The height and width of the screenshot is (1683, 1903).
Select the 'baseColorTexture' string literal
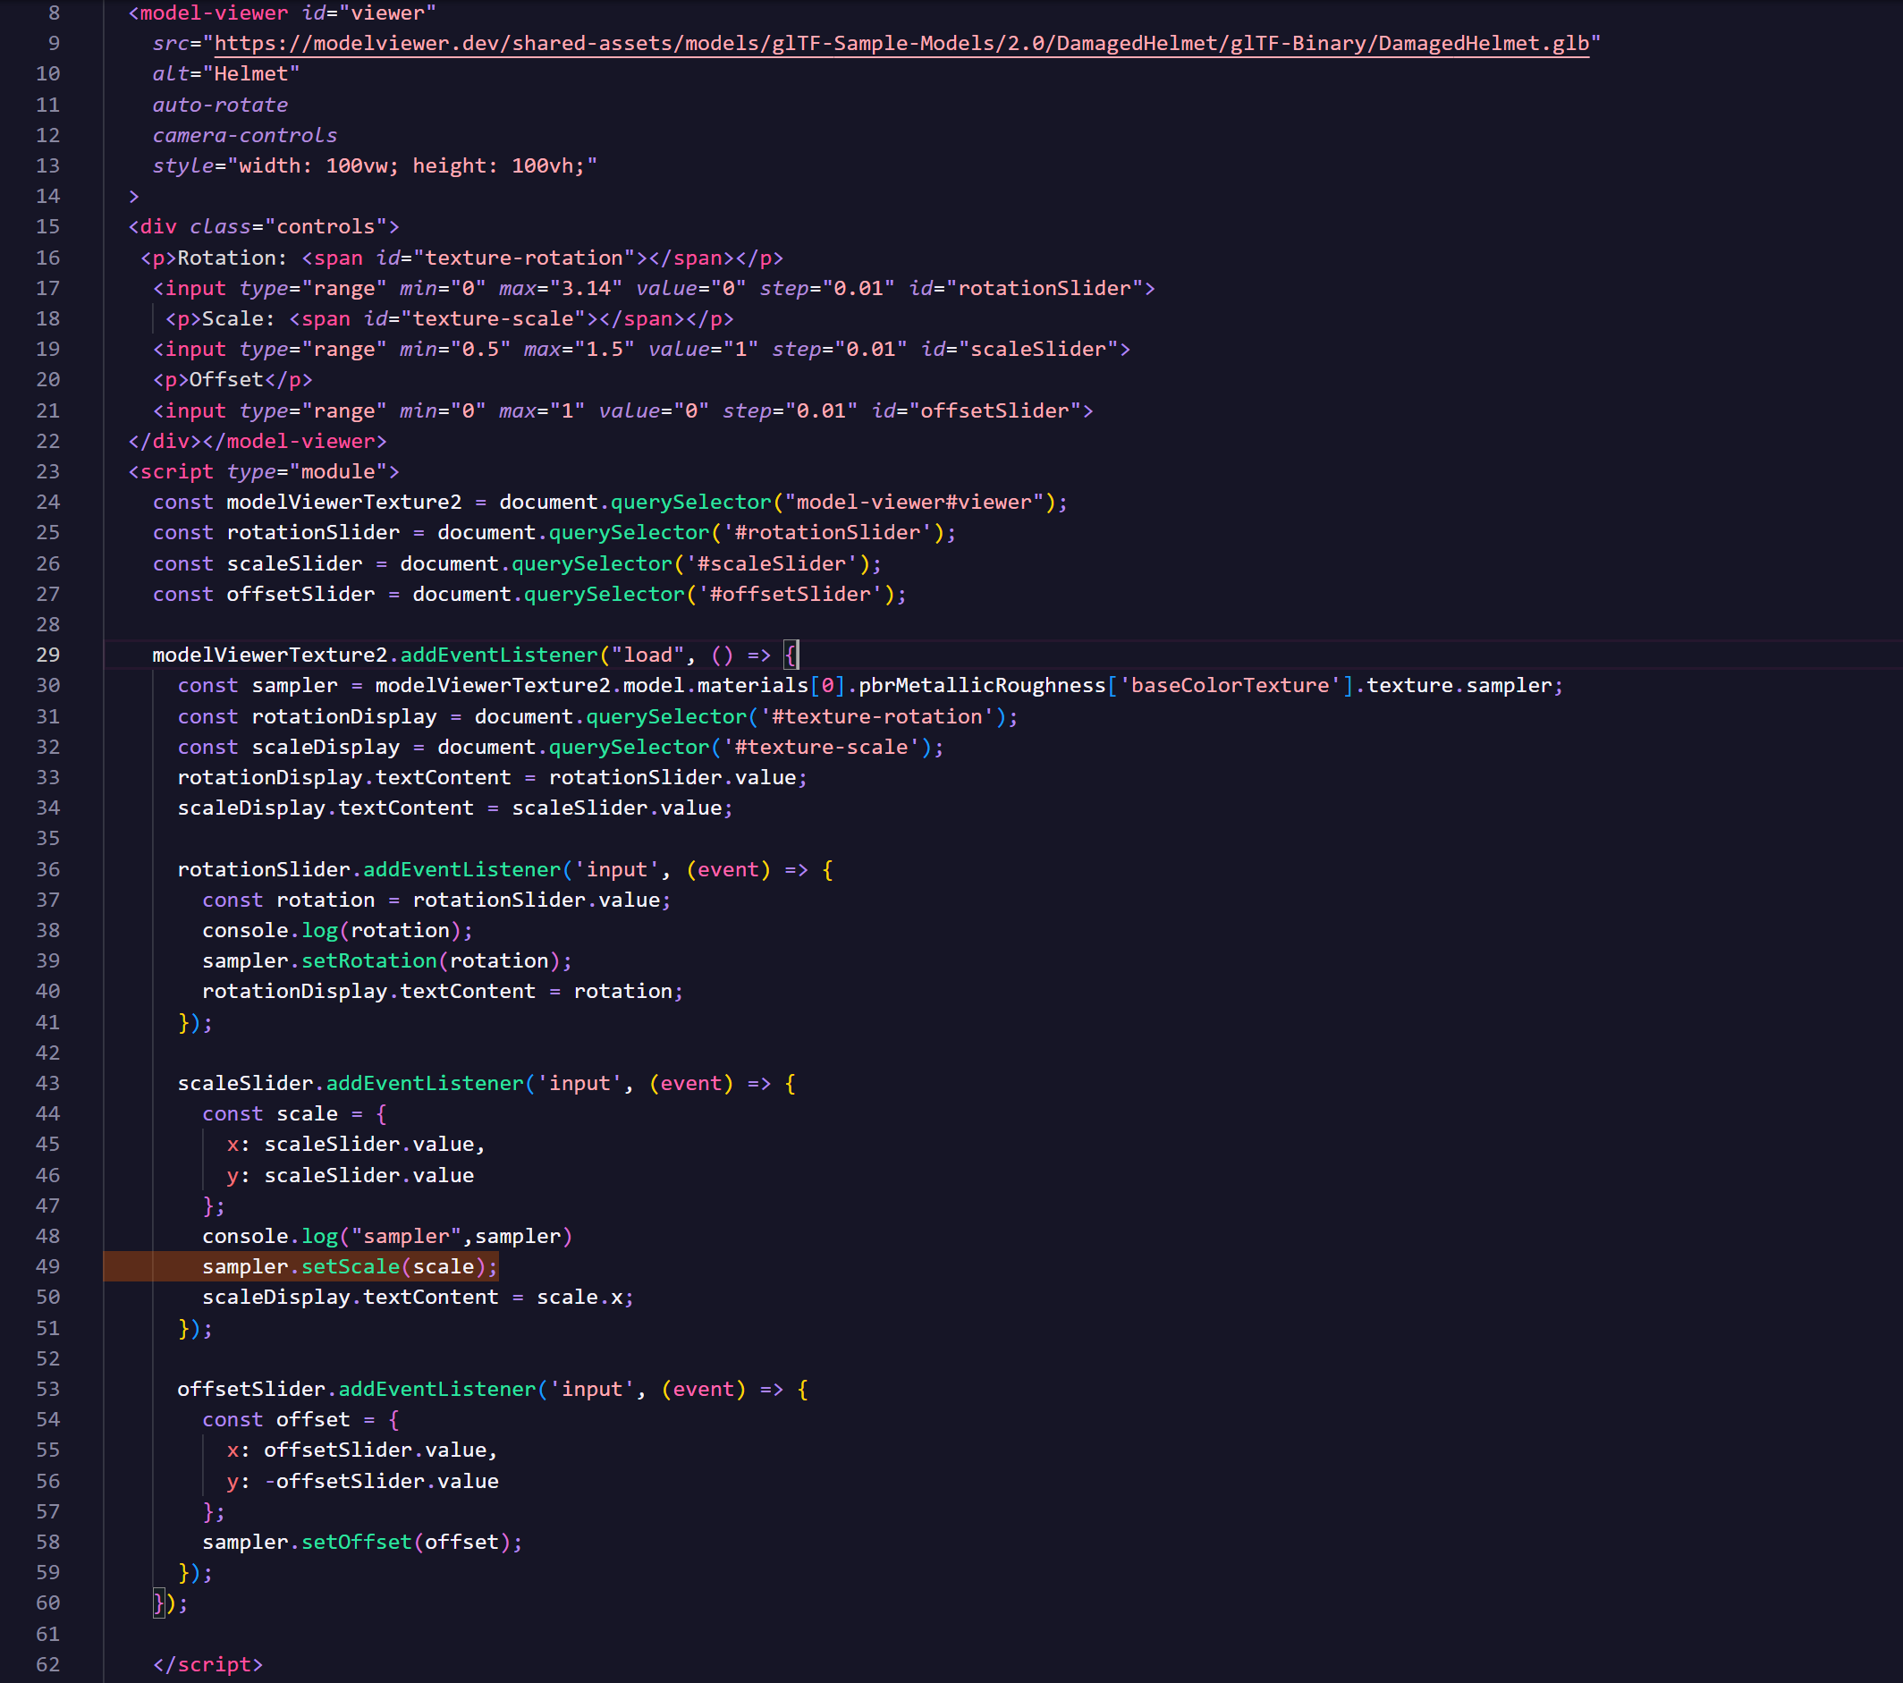click(1229, 685)
